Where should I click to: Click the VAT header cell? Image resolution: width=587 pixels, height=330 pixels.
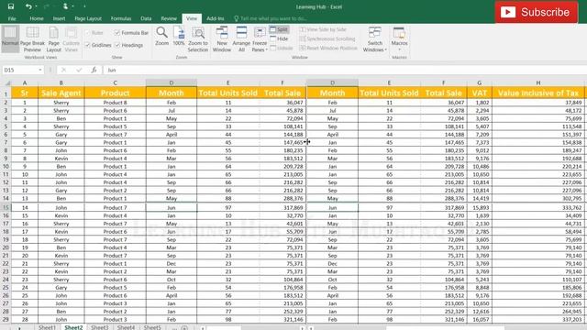pos(479,93)
